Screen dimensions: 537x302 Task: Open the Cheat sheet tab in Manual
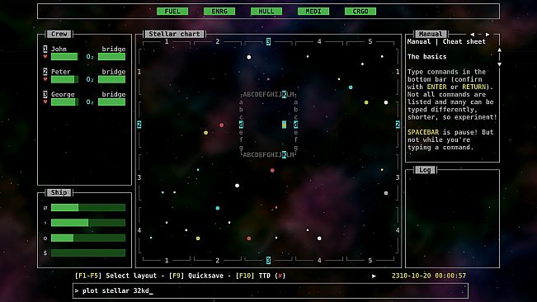click(464, 41)
